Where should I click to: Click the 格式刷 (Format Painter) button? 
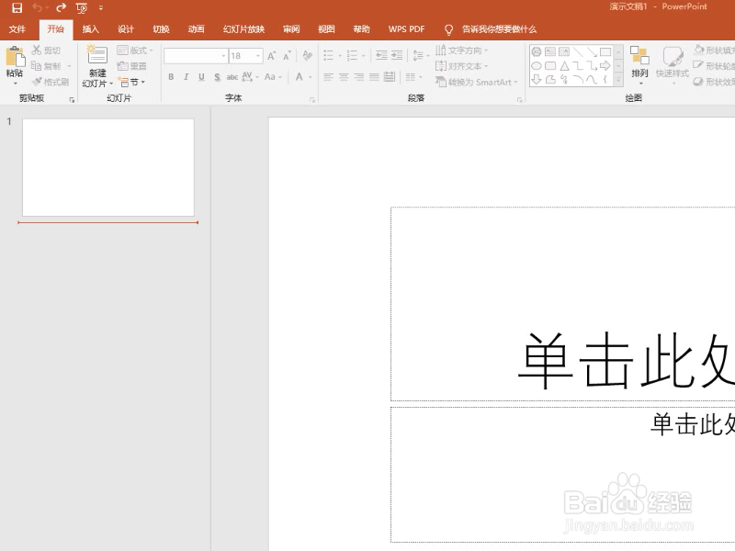click(x=51, y=82)
